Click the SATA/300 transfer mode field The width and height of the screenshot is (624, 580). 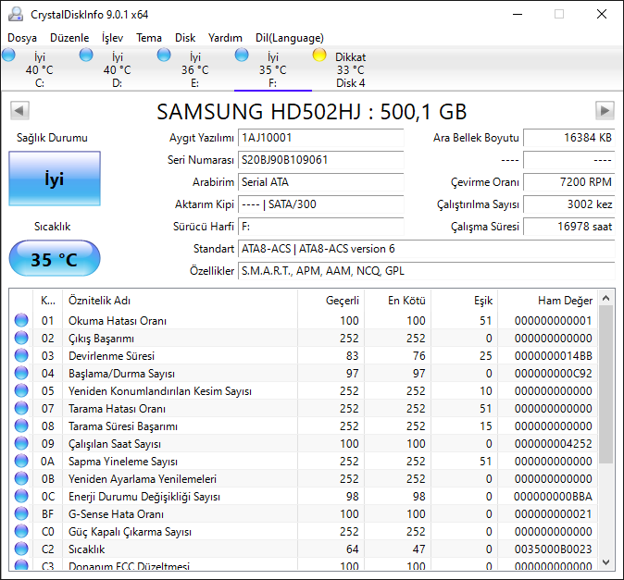pos(320,204)
